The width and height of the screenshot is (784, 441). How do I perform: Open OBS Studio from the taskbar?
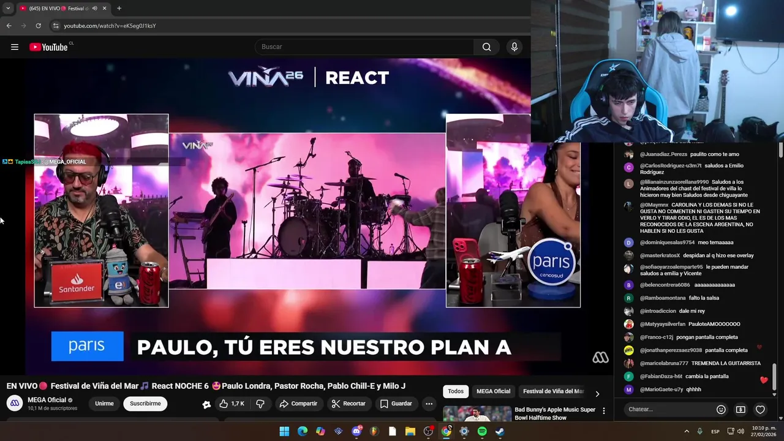428,431
